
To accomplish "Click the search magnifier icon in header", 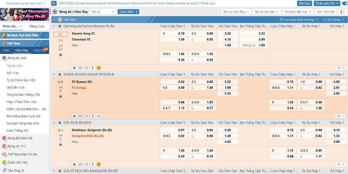I will coord(54,3).
